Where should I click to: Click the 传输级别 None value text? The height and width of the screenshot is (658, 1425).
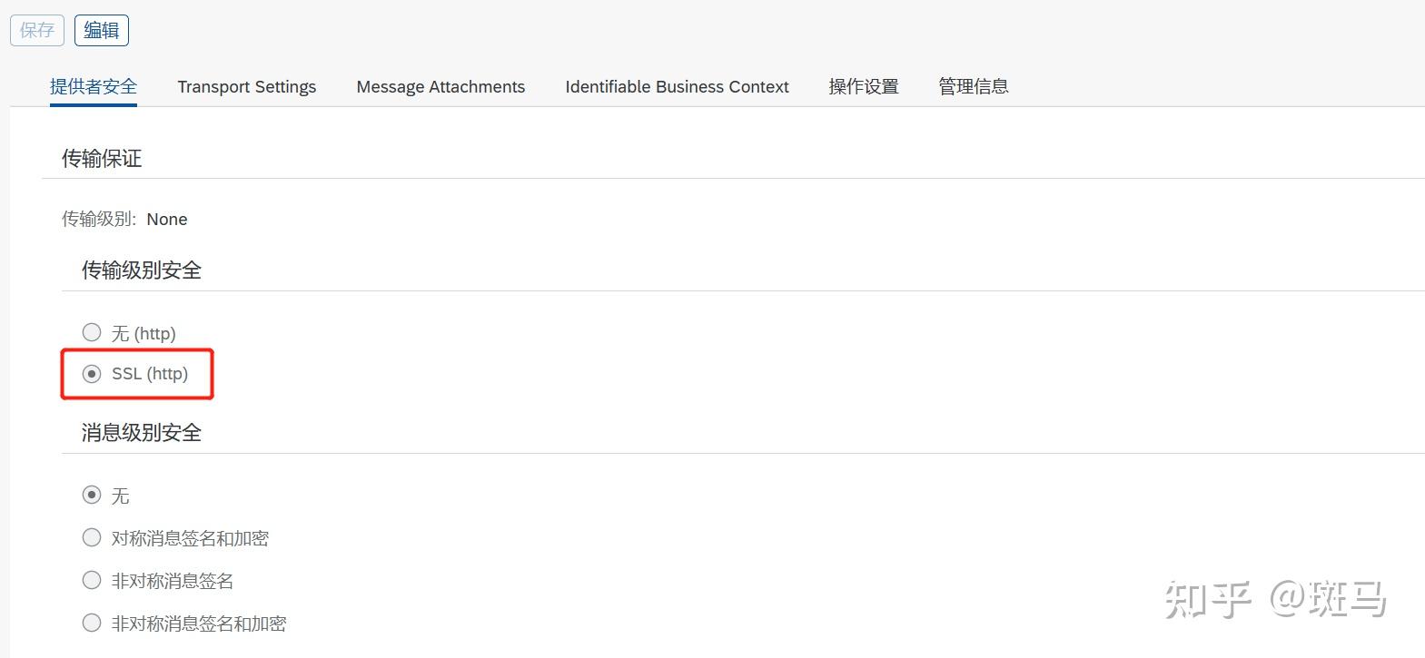(x=167, y=220)
